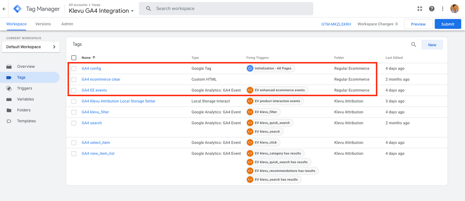Viewport: 465px width, 201px height.
Task: Expand the Default Workspace selector
Action: [x=31, y=47]
